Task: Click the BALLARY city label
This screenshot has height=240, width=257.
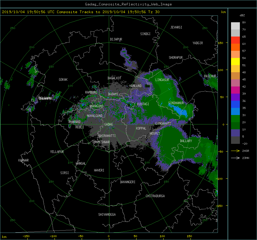Action: coord(186,141)
